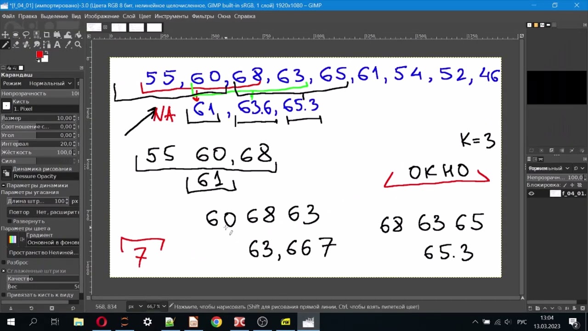Enable Привязать кисть к виду

coord(4,295)
